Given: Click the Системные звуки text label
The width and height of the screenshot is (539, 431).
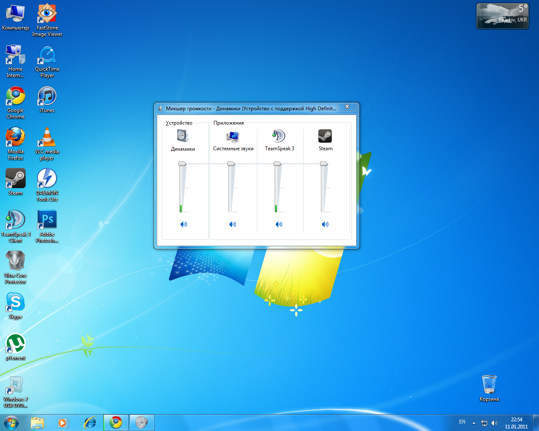Looking at the screenshot, I should [233, 149].
